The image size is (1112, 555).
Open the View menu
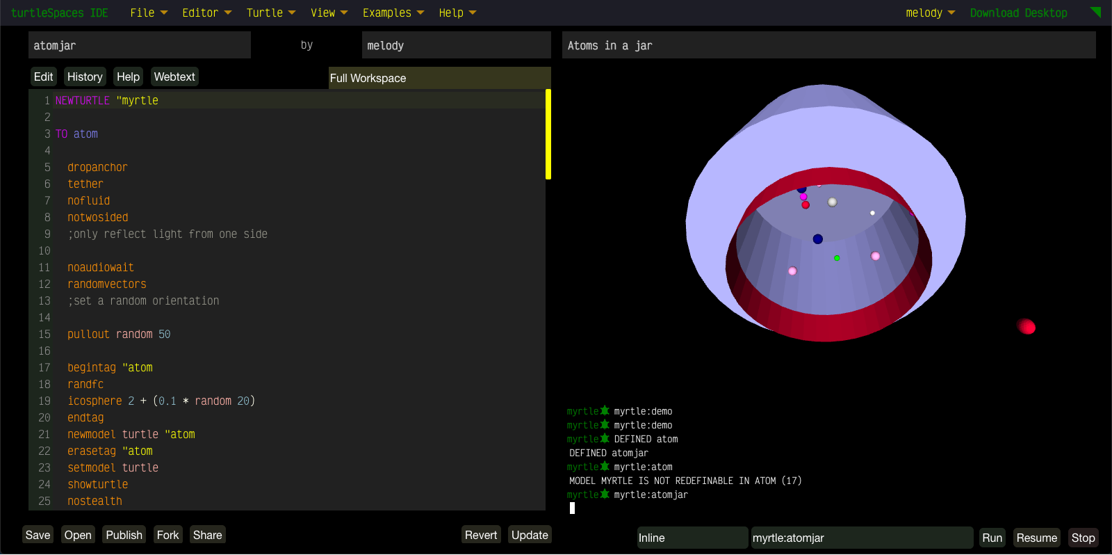click(329, 13)
